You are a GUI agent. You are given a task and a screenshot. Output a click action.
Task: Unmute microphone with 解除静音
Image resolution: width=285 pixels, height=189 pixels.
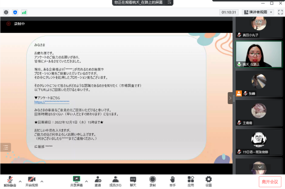click(10, 181)
